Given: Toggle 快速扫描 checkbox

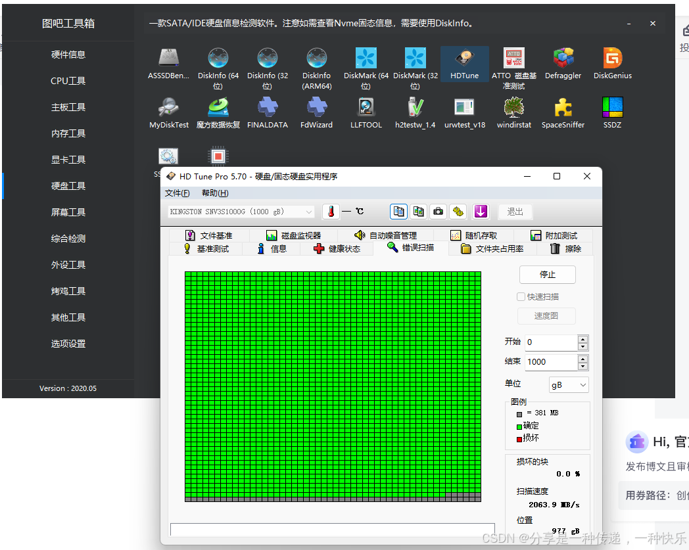Looking at the screenshot, I should point(521,297).
